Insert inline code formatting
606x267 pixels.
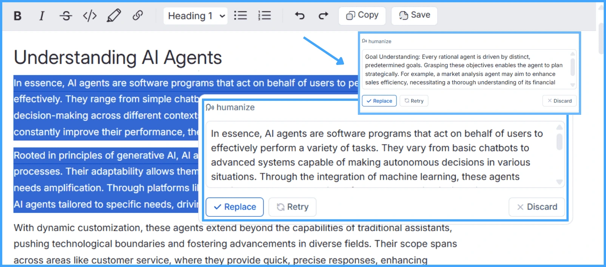(x=90, y=16)
